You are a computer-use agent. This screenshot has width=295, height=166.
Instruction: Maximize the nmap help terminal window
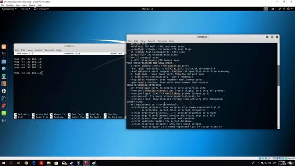(x=272, y=37)
